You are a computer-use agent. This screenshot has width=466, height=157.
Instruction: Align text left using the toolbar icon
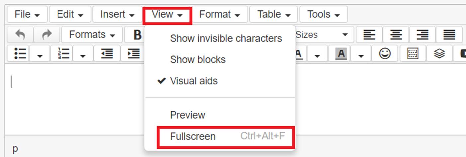tap(369, 35)
